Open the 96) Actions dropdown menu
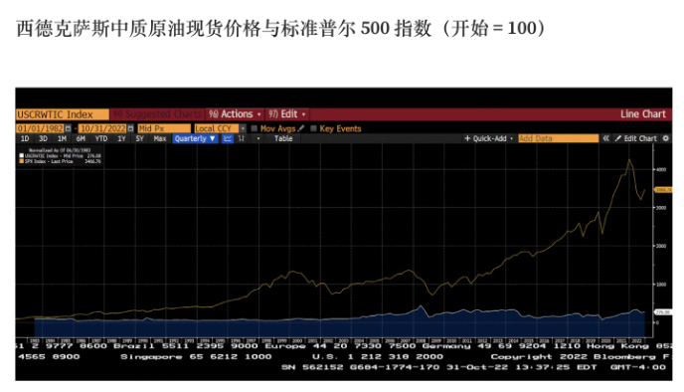Image resolution: width=684 pixels, height=392 pixels. [235, 114]
